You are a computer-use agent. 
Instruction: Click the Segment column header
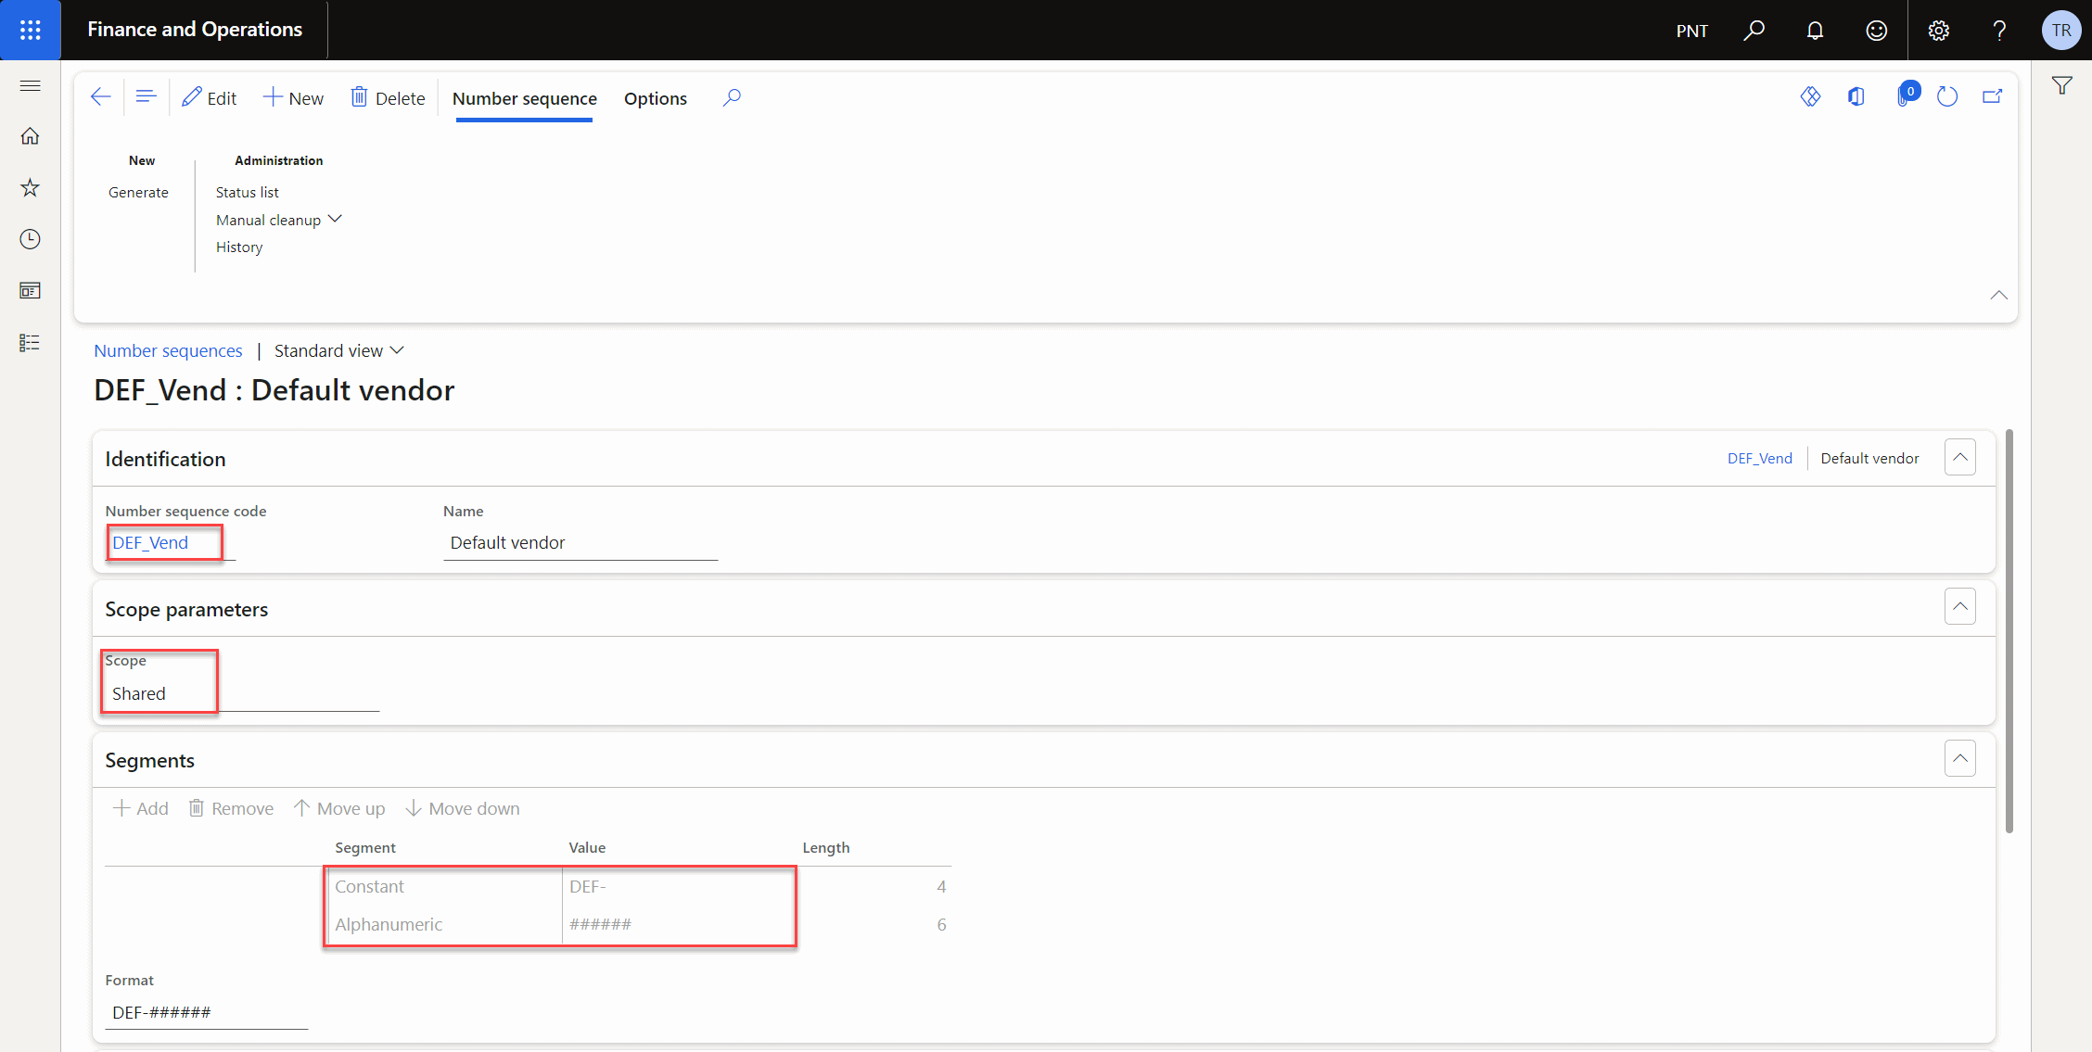[365, 848]
